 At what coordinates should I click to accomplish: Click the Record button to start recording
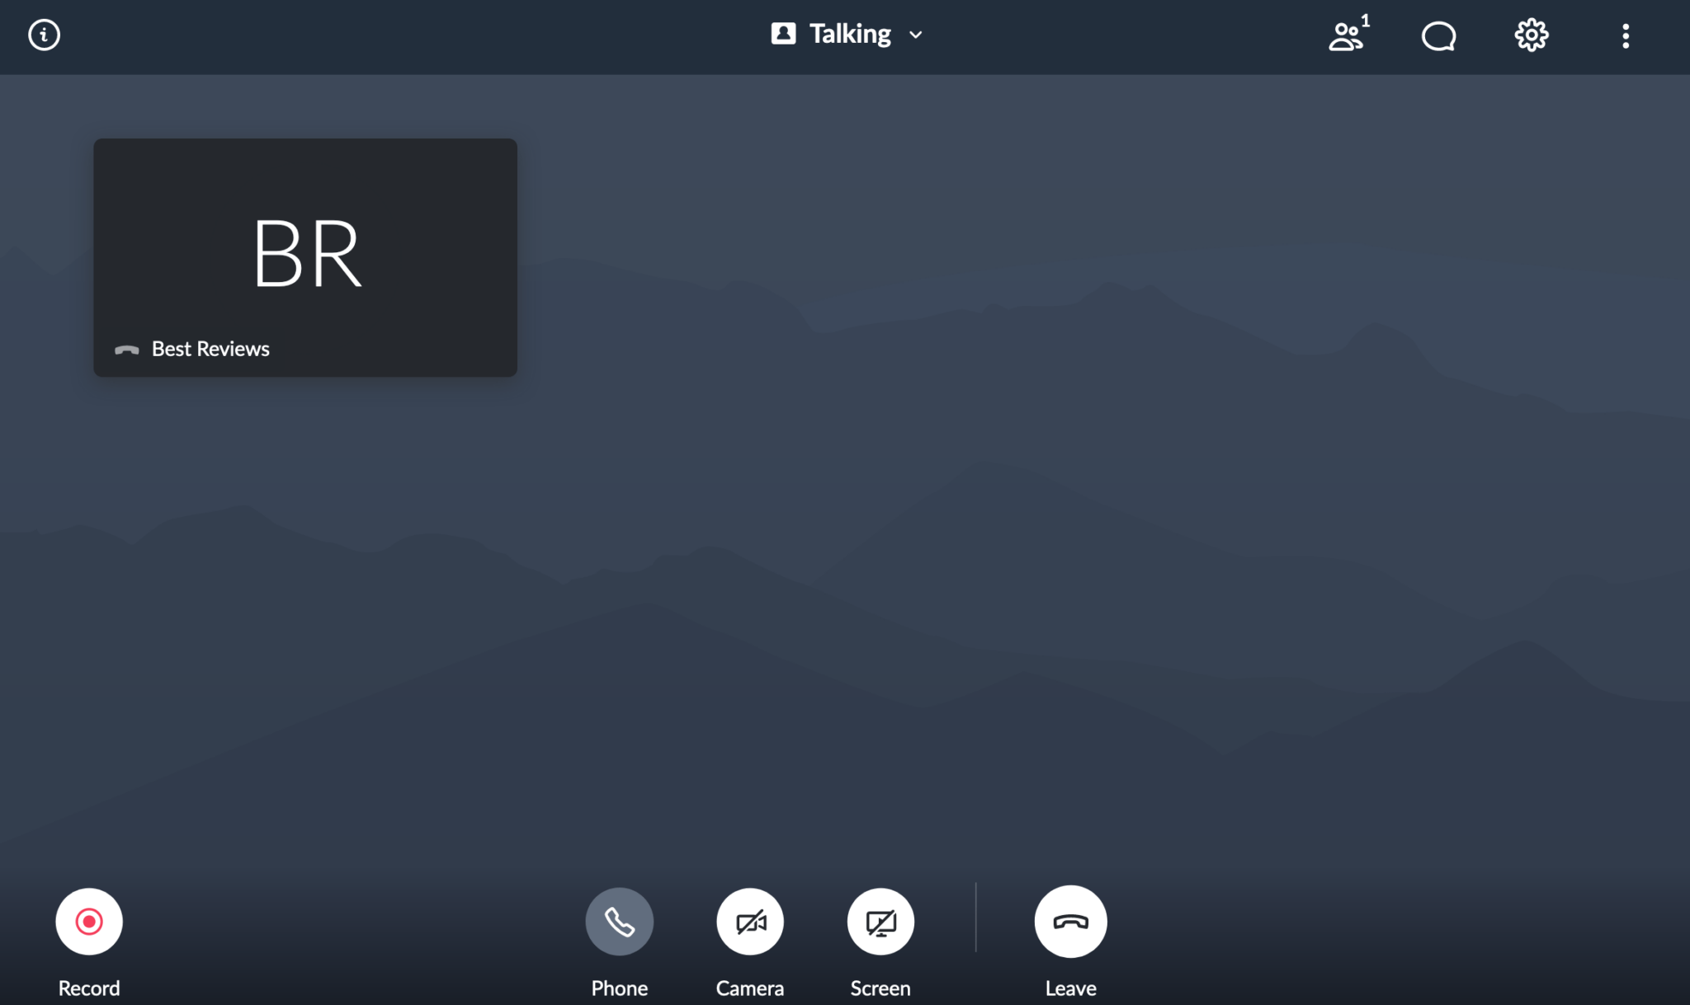point(88,920)
